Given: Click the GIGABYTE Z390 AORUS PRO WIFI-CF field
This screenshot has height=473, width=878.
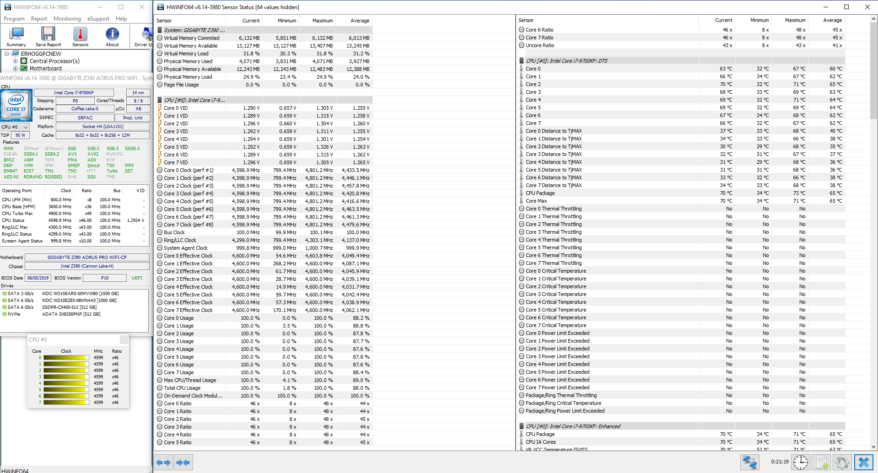Looking at the screenshot, I should tap(87, 258).
